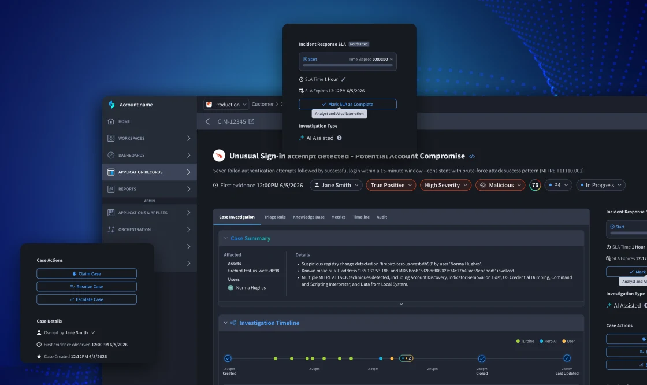Collapse the Case Summary section
Viewport: 647px width, 385px height.
tap(226, 238)
